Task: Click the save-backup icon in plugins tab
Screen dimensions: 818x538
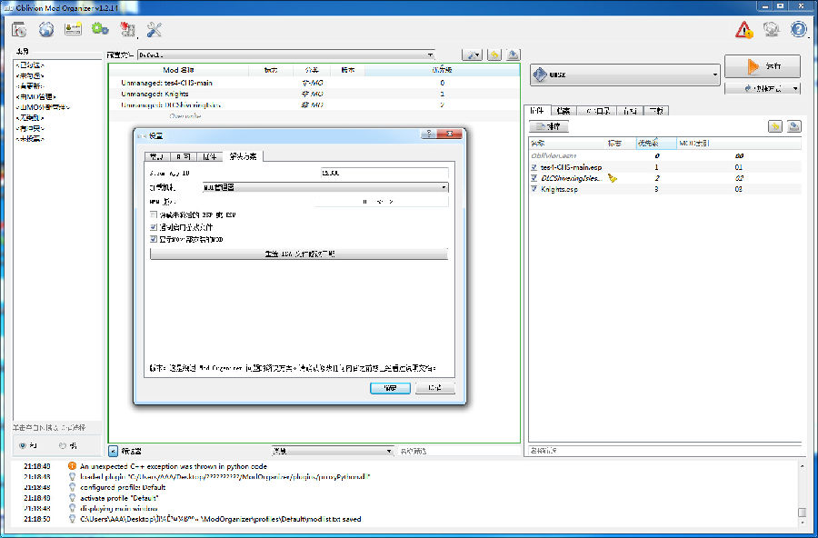Action: [794, 126]
